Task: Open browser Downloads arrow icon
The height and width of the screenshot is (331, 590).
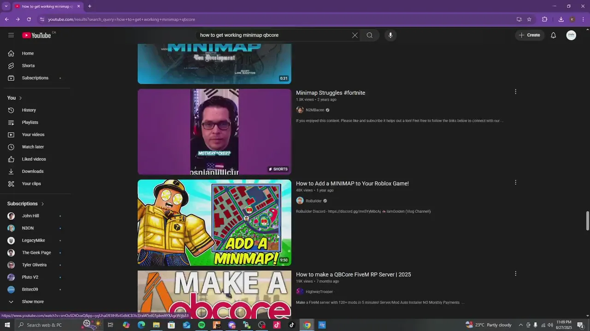Action: click(561, 19)
